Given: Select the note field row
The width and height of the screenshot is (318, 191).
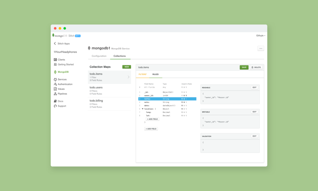Looking at the screenshot, I should tap(167, 102).
